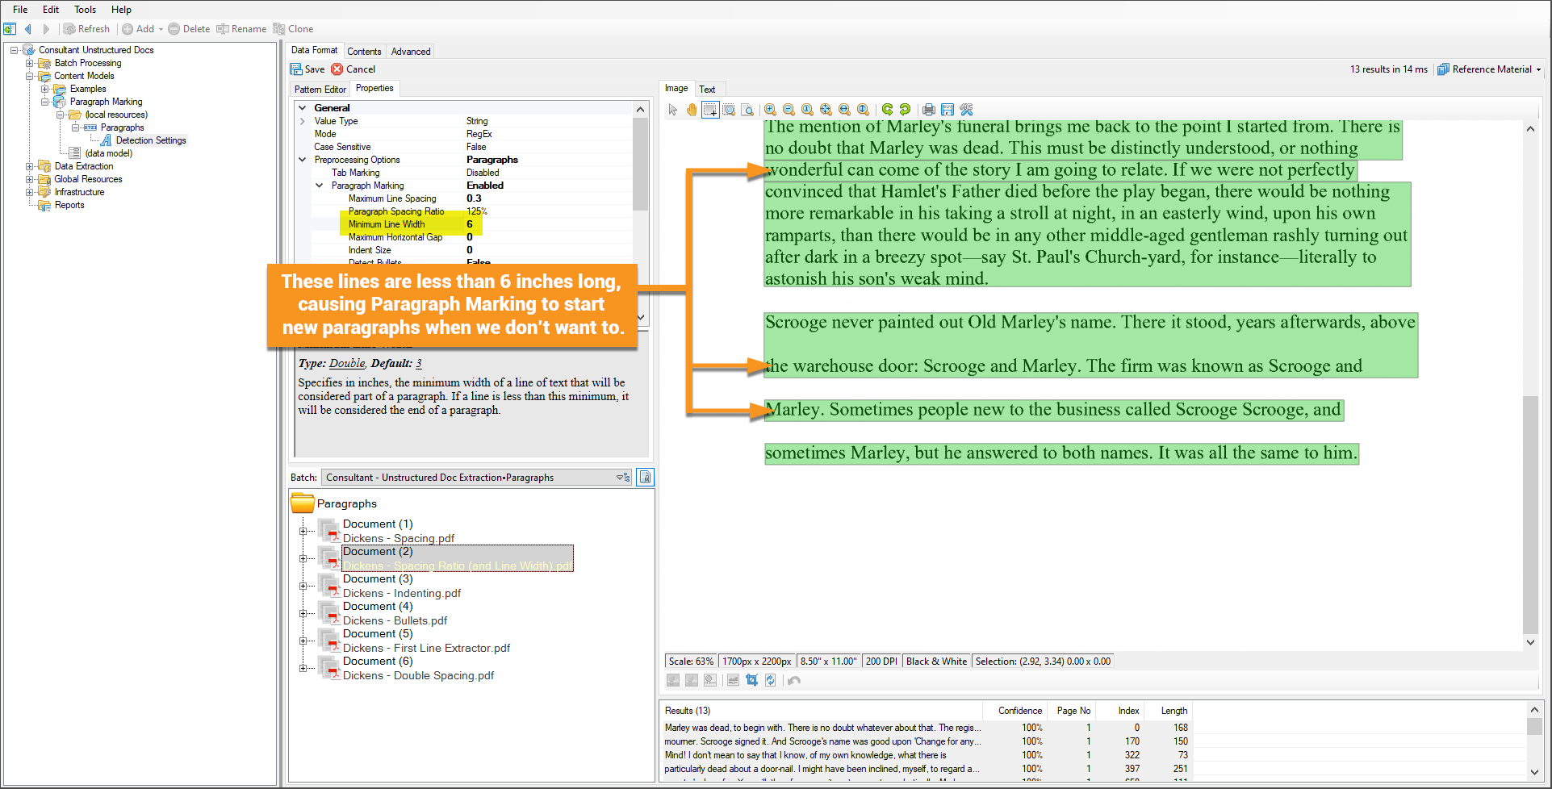Viewport: 1552px width, 789px height.
Task: Open the Reference Material dropdown
Action: click(1490, 69)
